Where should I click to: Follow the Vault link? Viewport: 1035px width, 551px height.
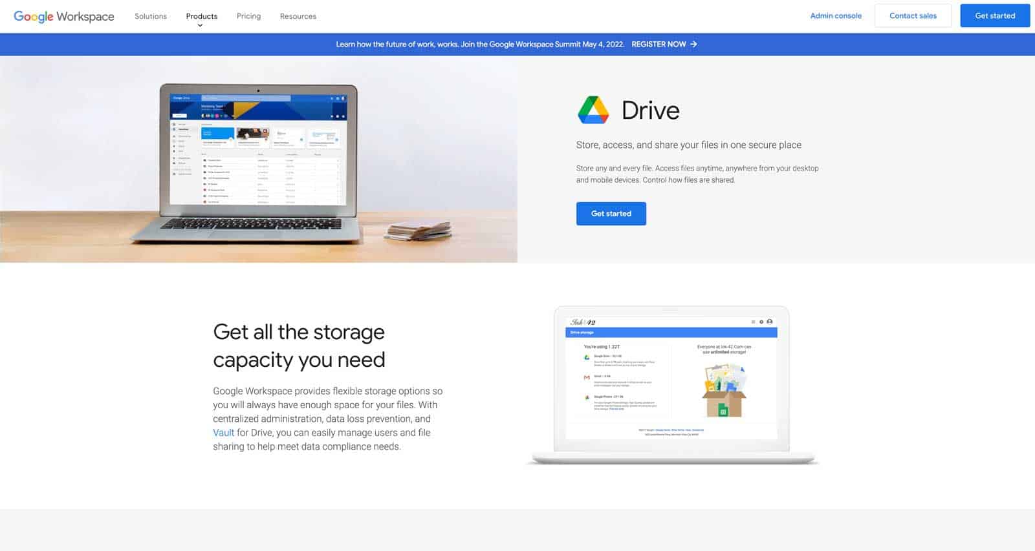point(224,433)
